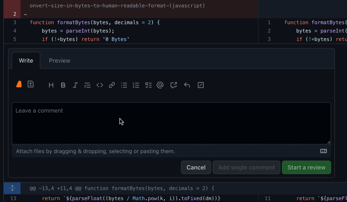Select the Write tab
This screenshot has width=347, height=202.
[x=26, y=60]
